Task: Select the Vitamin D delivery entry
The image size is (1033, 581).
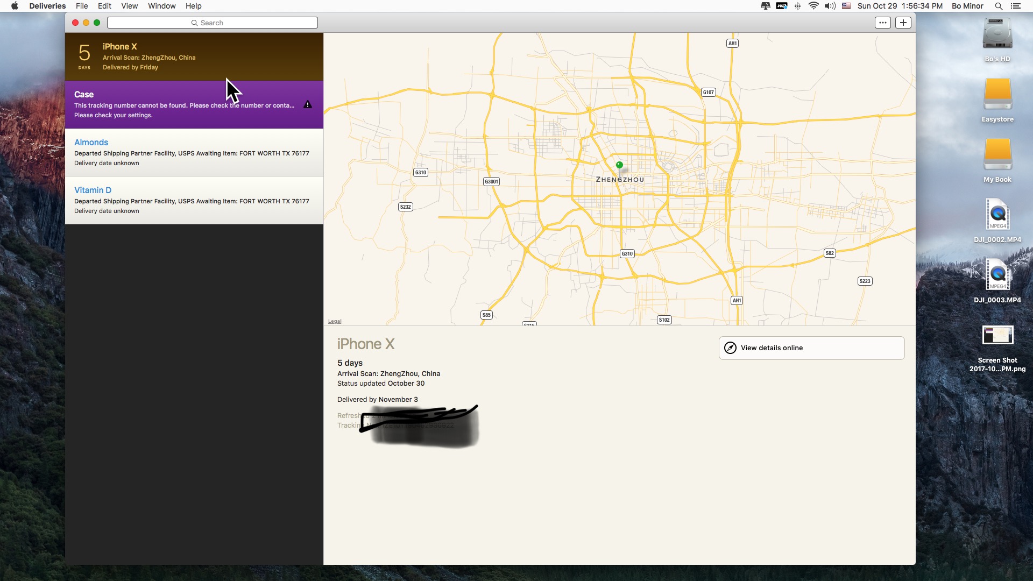Action: tap(194, 200)
